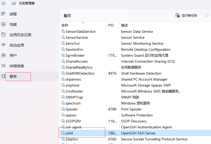Click the Details list icon
The height and width of the screenshot is (144, 211).
[3, 66]
